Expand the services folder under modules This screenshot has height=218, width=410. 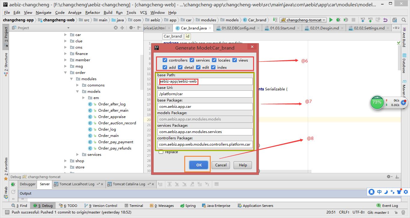(x=78, y=155)
